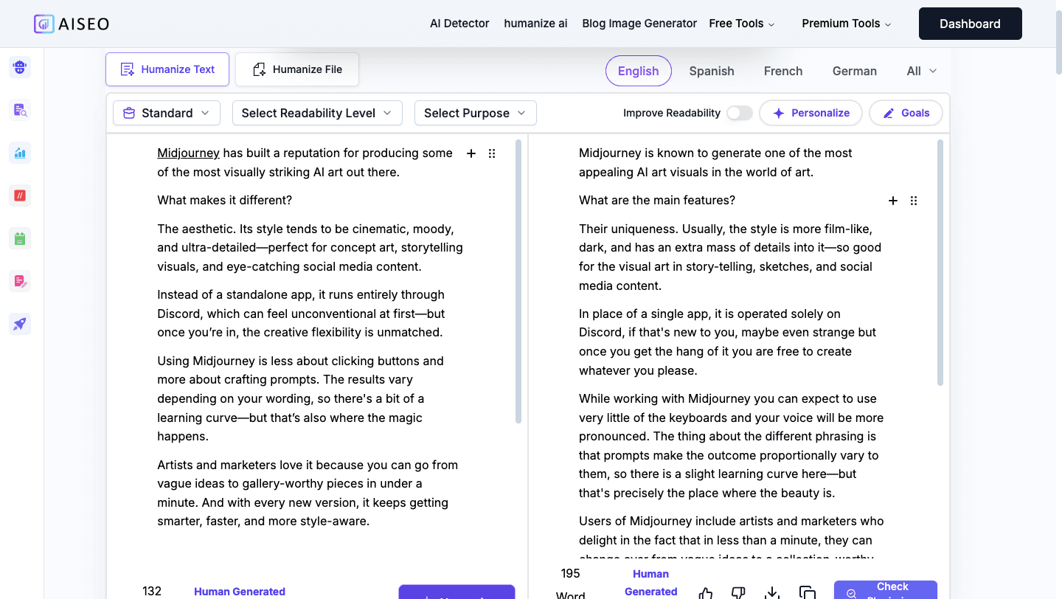Click the green planner icon in the sidebar
The width and height of the screenshot is (1062, 599).
pyautogui.click(x=19, y=238)
